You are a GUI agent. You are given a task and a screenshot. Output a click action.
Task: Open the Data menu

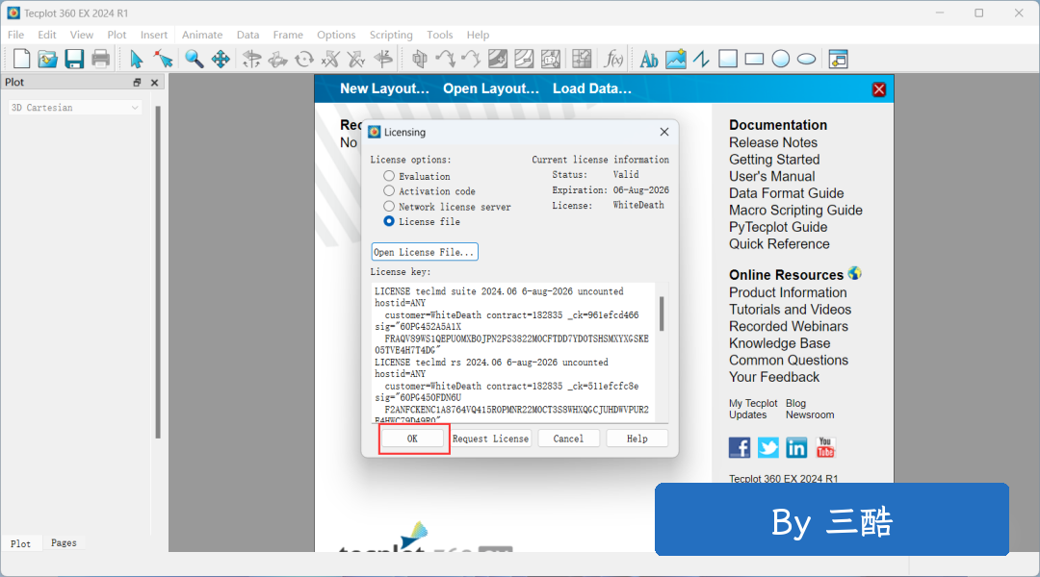click(248, 35)
